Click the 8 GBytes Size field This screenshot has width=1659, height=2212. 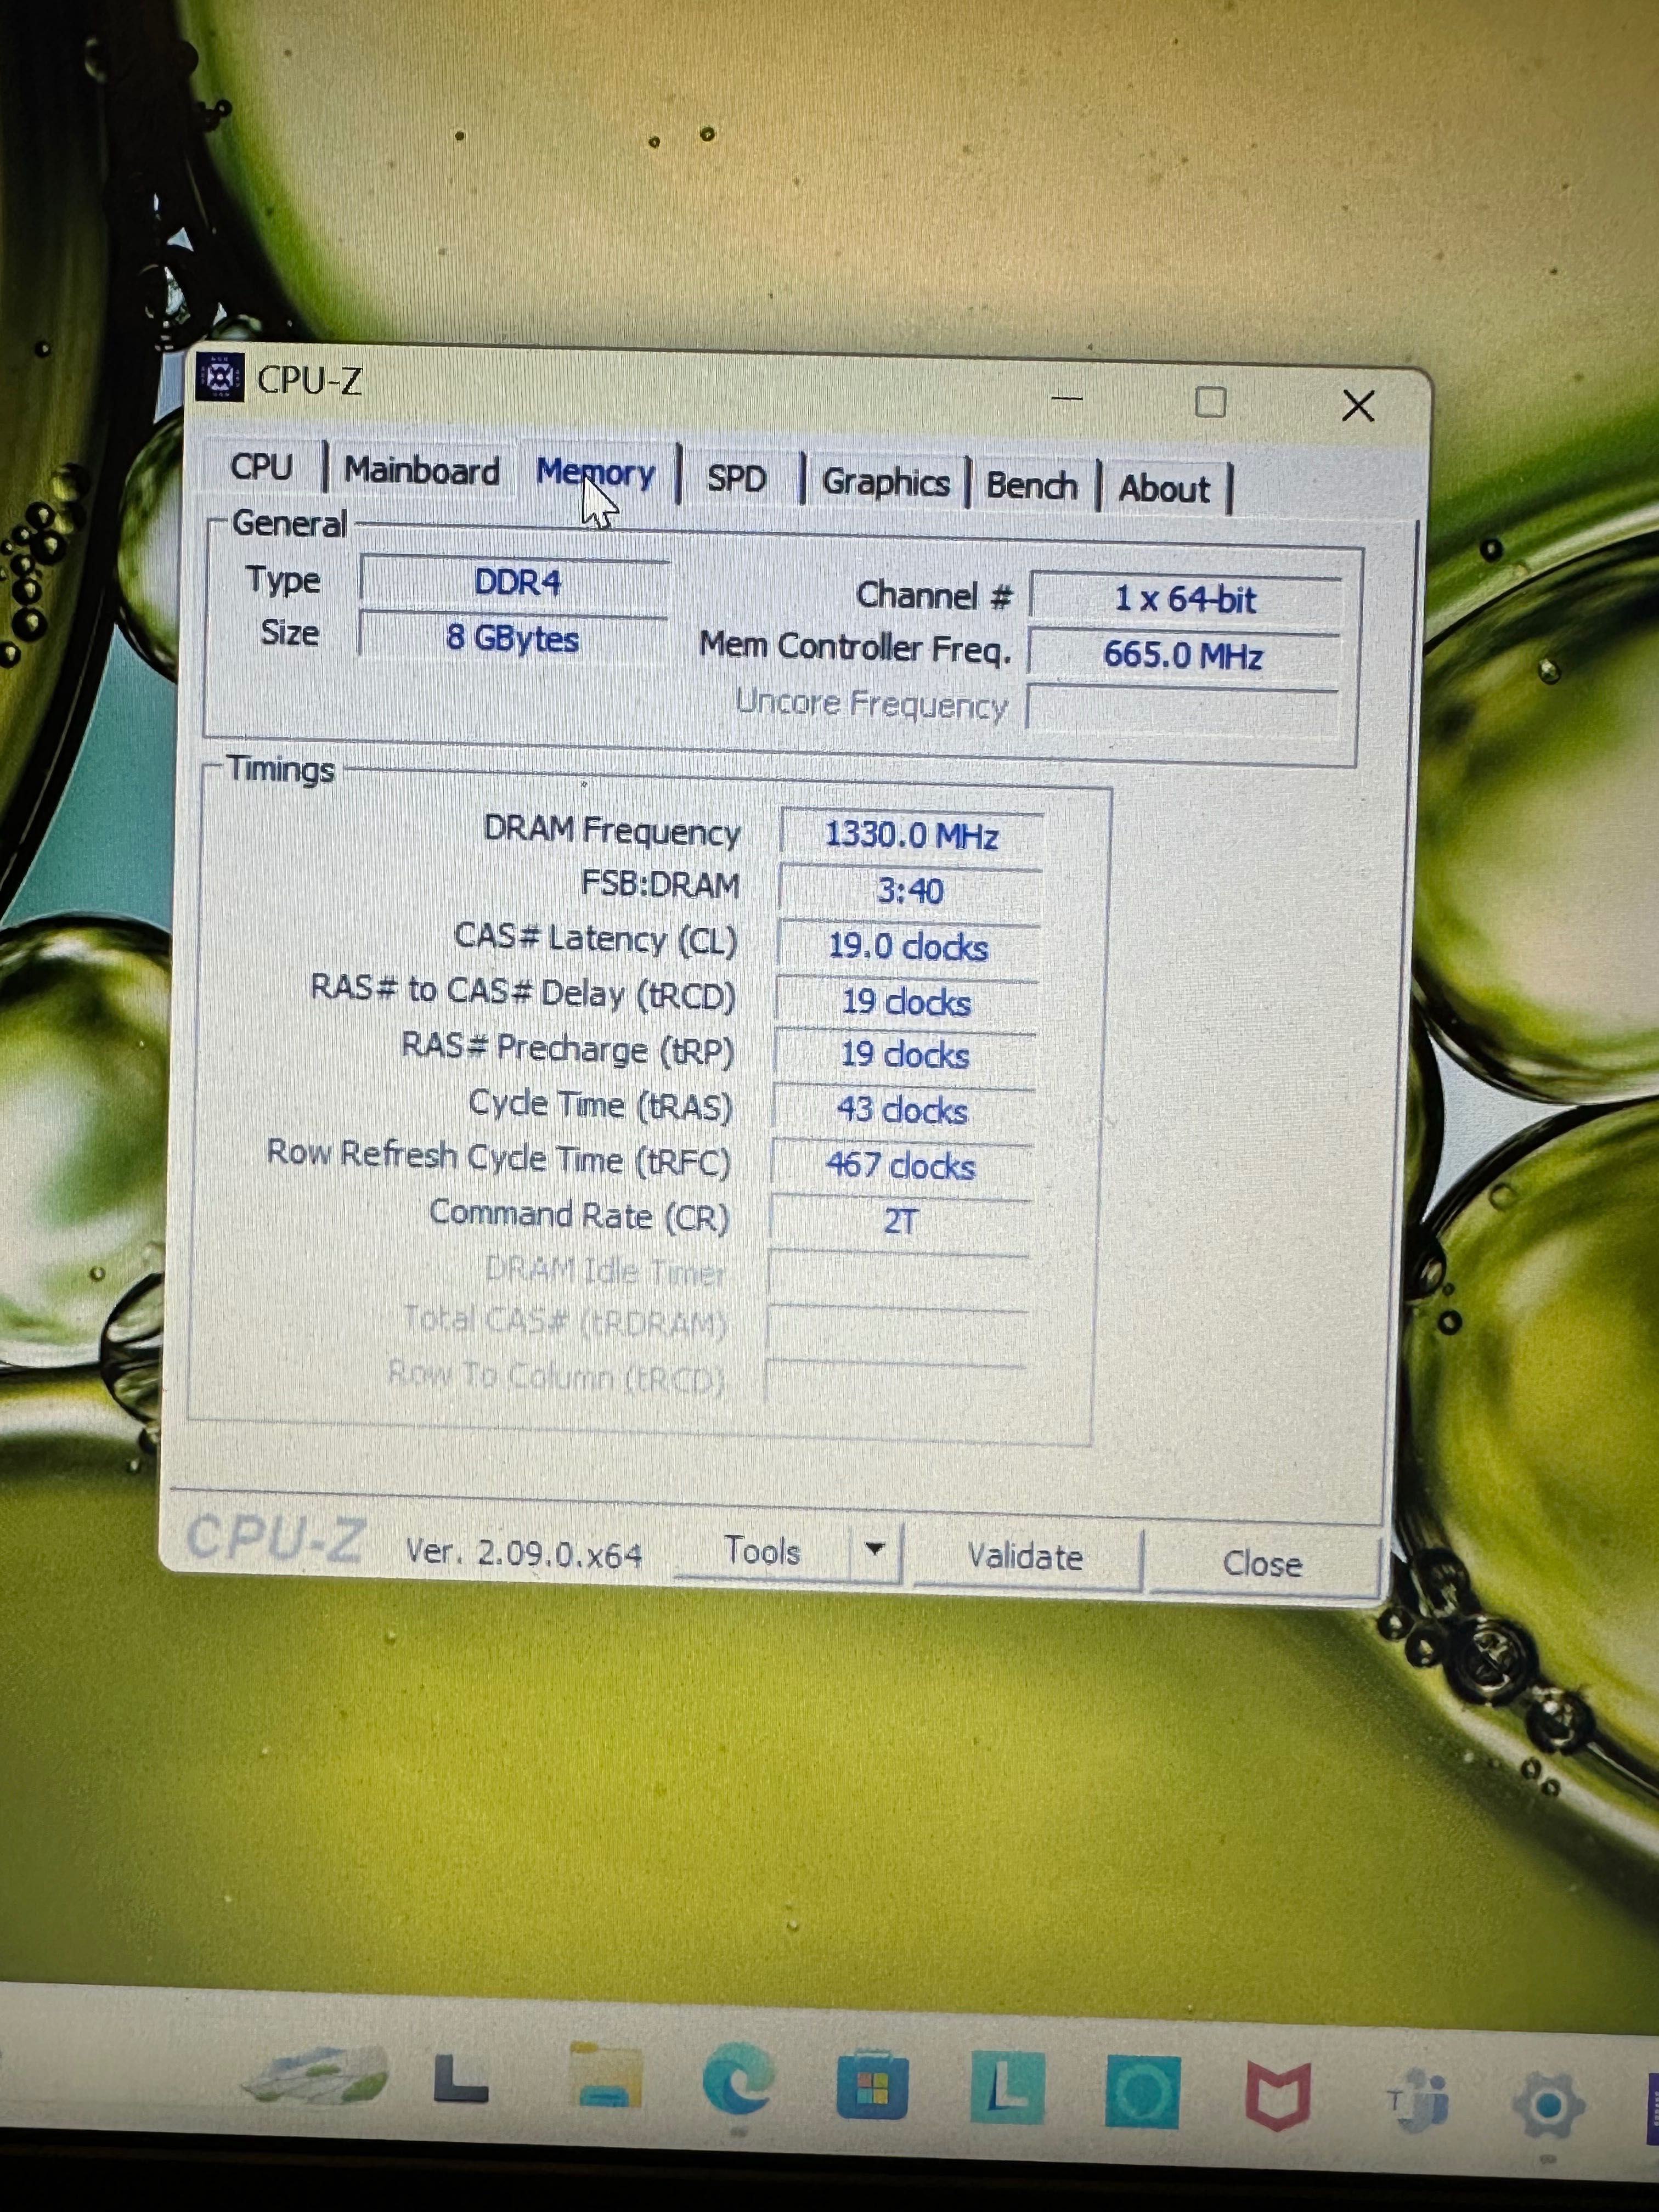tap(512, 637)
